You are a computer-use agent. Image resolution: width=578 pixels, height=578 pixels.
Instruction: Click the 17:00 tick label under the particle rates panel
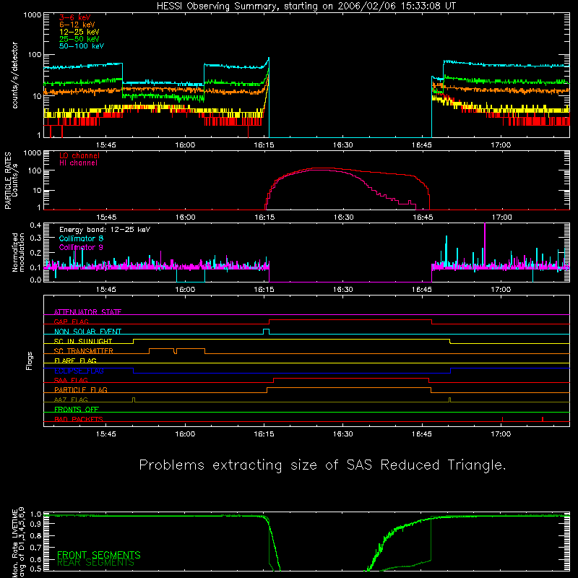coord(501,217)
